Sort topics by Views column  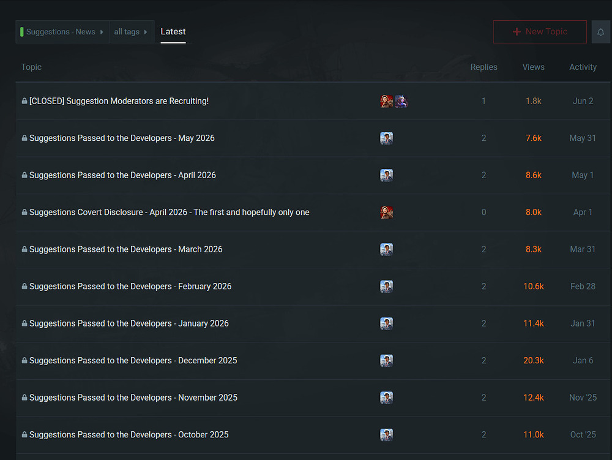click(x=533, y=67)
